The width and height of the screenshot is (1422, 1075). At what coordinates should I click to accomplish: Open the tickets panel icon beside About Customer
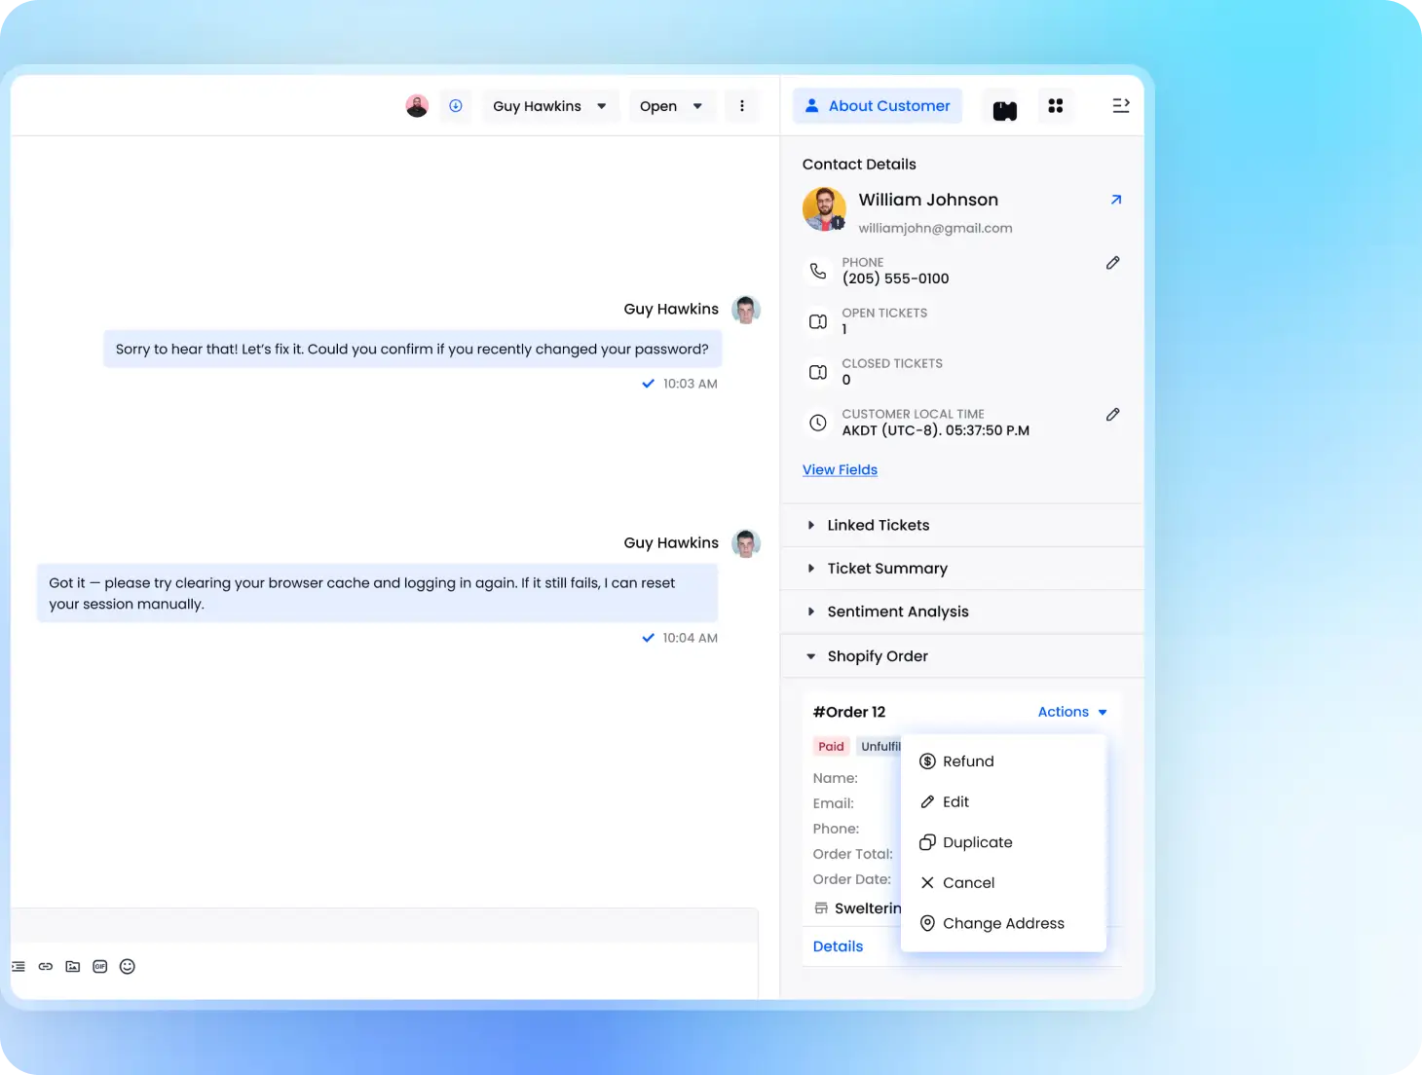click(x=1005, y=109)
